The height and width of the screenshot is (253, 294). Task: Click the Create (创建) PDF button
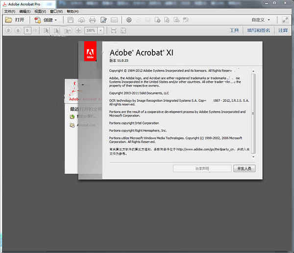(43, 20)
